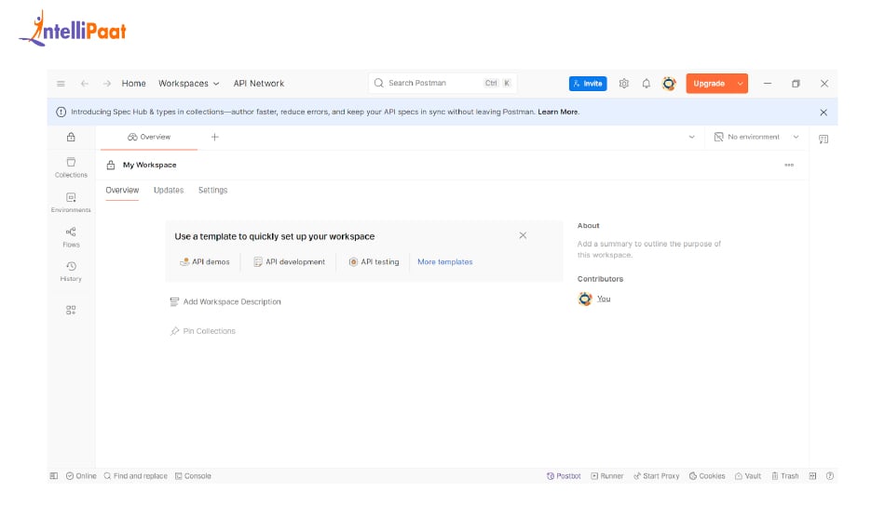Toggle sidebar icon in status bar
The image size is (885, 505).
(x=54, y=475)
